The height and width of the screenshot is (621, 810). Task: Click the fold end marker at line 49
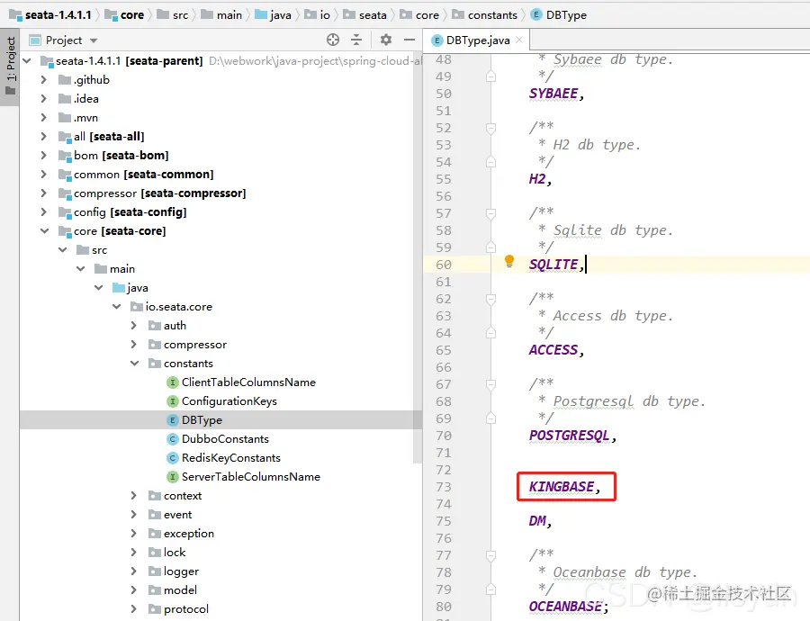click(490, 76)
